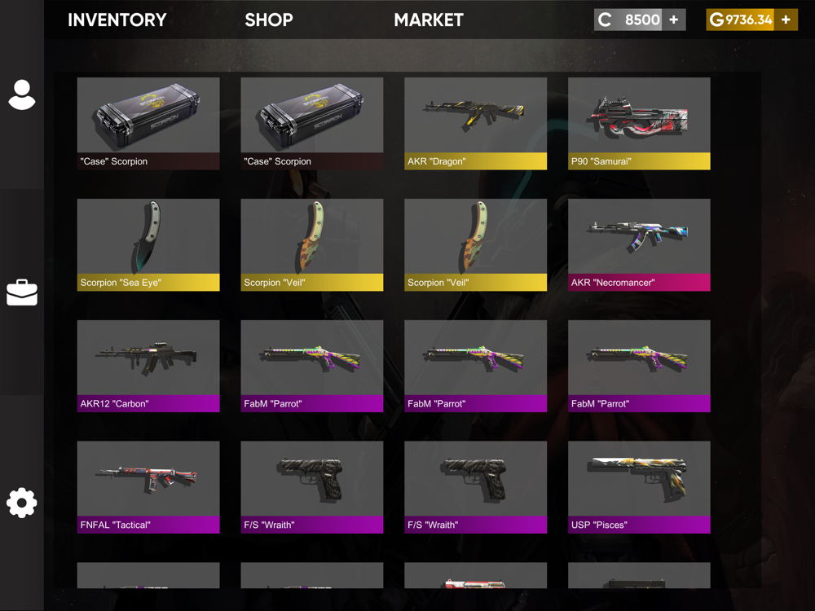Open the SHOP tab
Viewport: 815px width, 611px height.
point(269,20)
